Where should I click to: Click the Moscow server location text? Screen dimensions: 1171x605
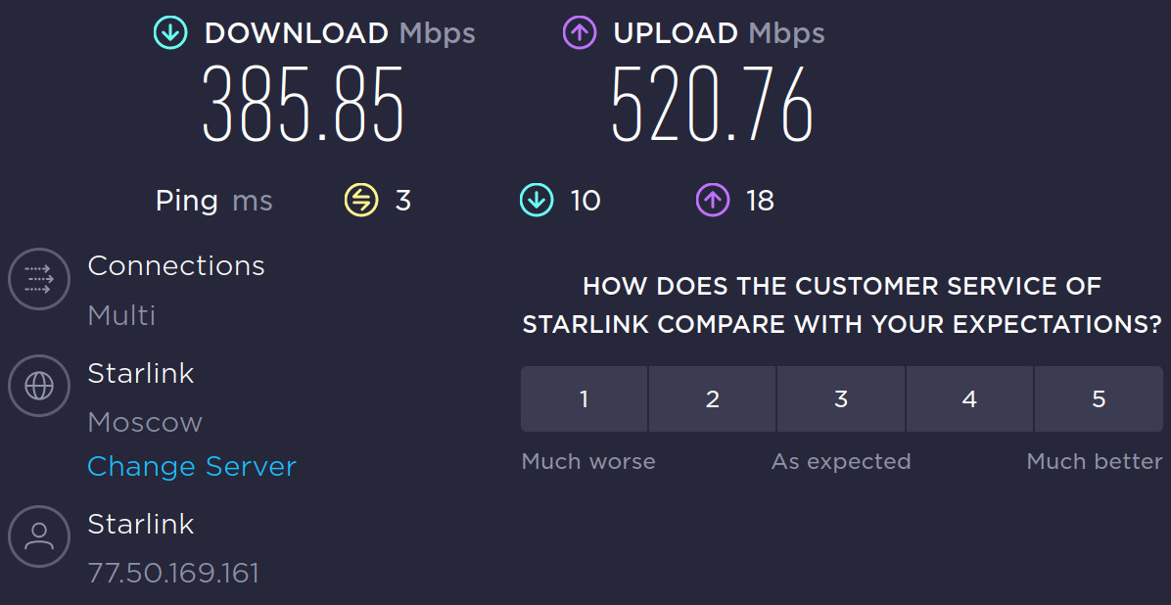click(x=145, y=422)
